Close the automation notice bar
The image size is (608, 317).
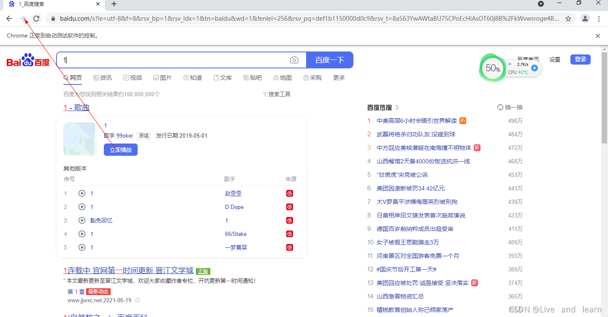(598, 36)
